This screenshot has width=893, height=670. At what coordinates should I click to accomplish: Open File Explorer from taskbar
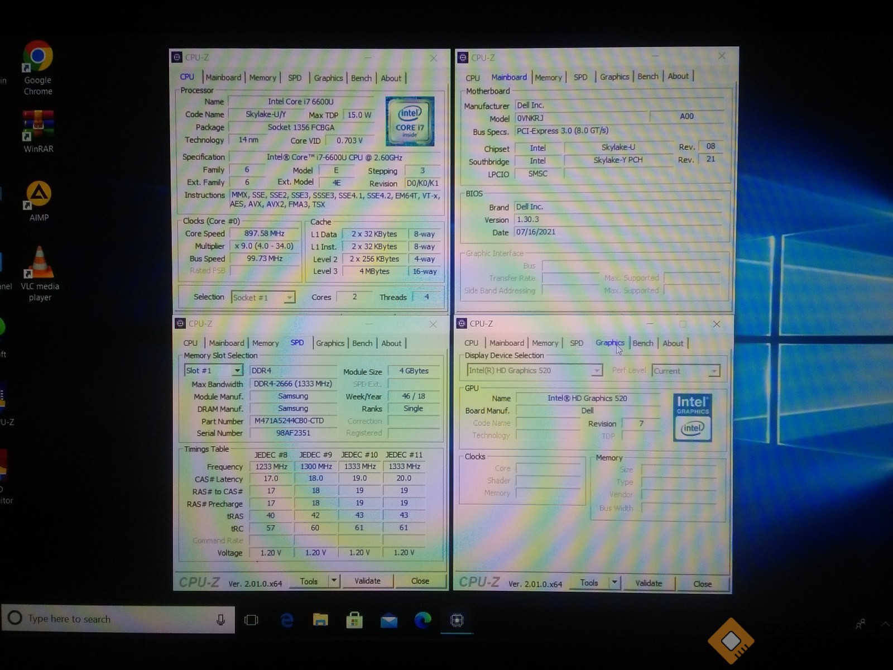pyautogui.click(x=320, y=620)
